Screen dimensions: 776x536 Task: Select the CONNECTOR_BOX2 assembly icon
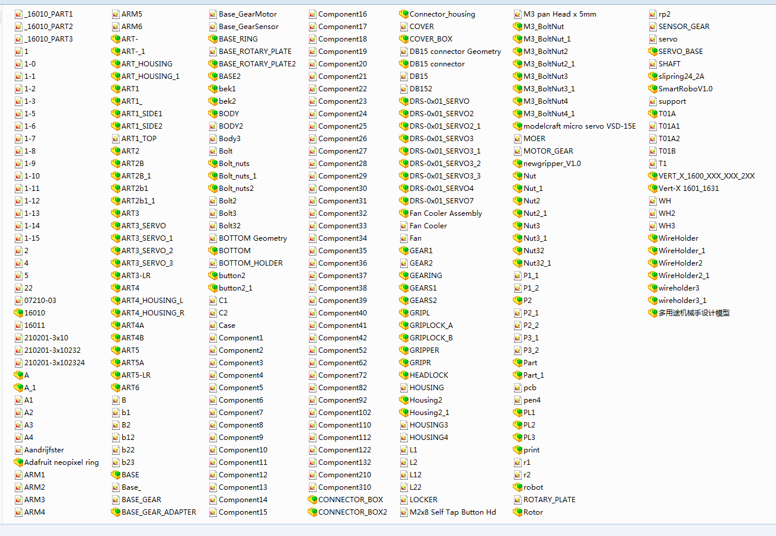click(313, 512)
